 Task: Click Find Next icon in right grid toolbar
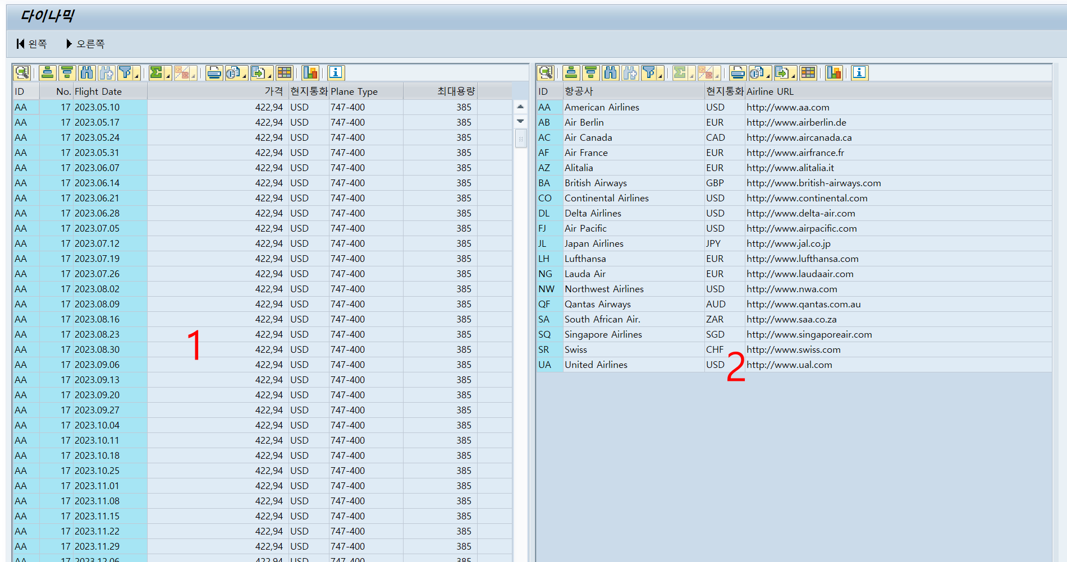(x=630, y=72)
